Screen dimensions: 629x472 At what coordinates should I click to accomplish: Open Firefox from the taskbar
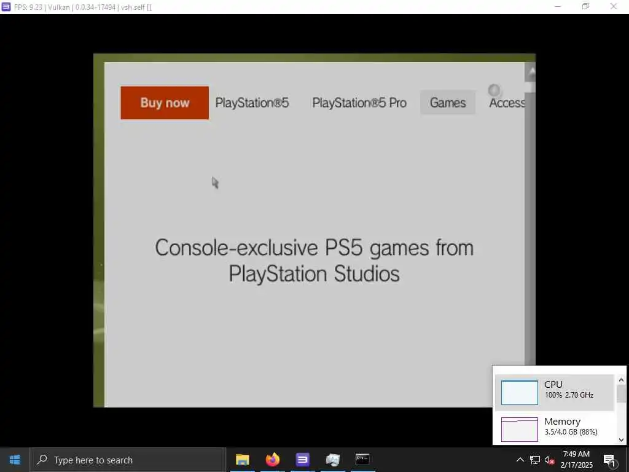point(272,460)
